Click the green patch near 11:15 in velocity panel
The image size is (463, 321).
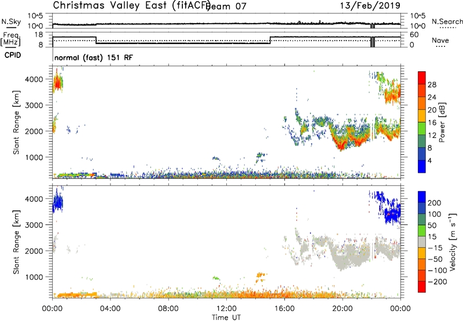pyautogui.click(x=216, y=278)
